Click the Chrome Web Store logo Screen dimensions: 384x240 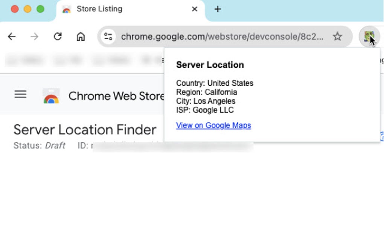point(51,95)
